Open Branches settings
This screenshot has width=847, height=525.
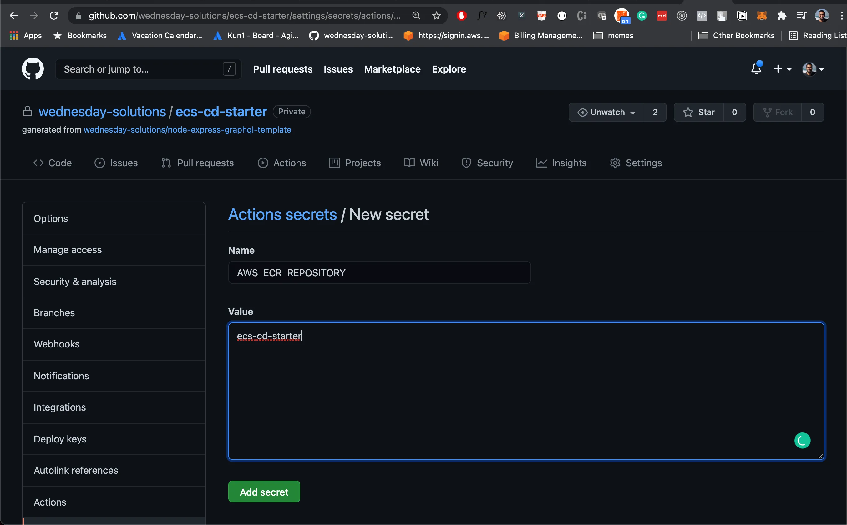(x=114, y=313)
